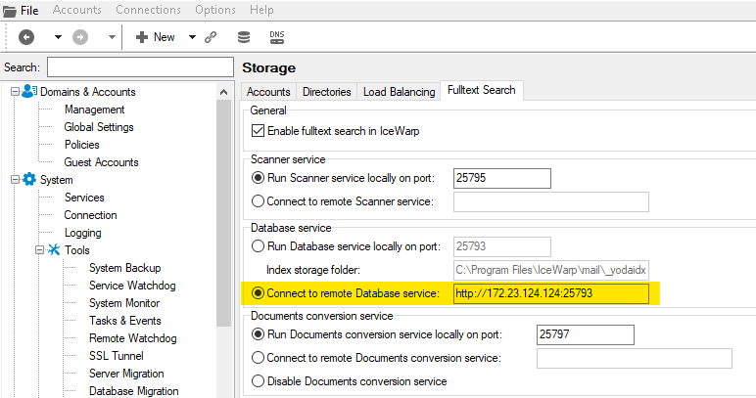Collapse the System tree node

tap(15, 180)
